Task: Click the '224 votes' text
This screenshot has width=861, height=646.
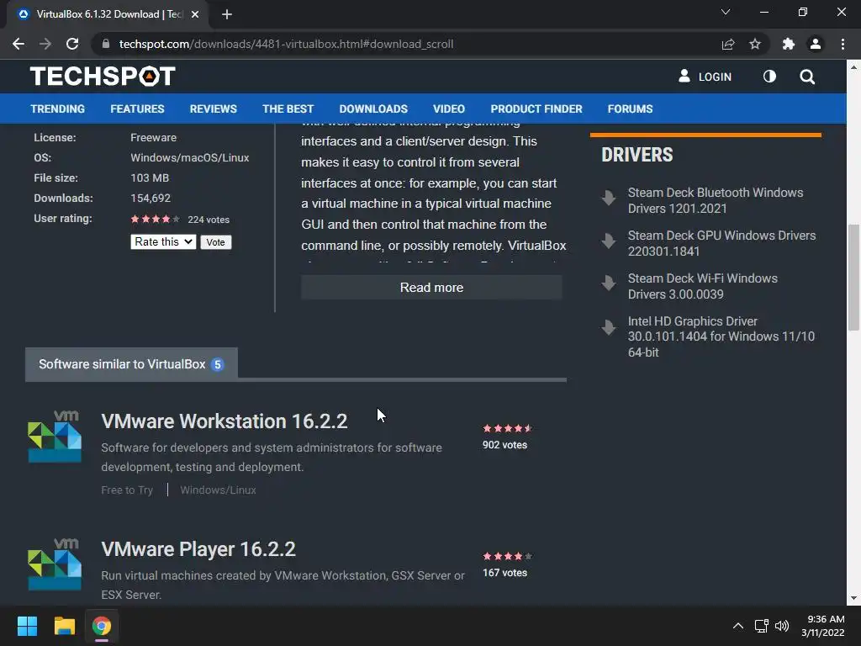Action: [209, 220]
